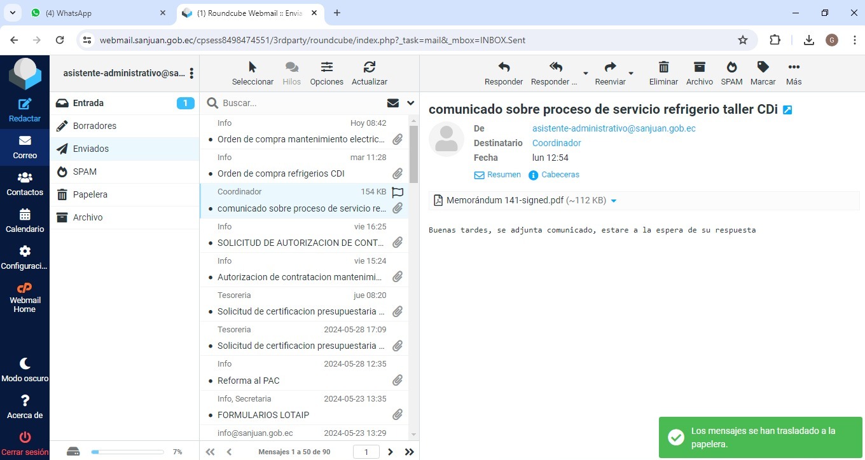Open message in new window icon
Viewport: 865px width, 460px height.
click(787, 110)
